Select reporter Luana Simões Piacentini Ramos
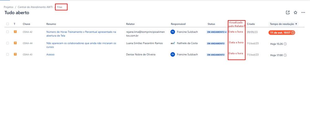This screenshot has width=310, height=122. [144, 43]
